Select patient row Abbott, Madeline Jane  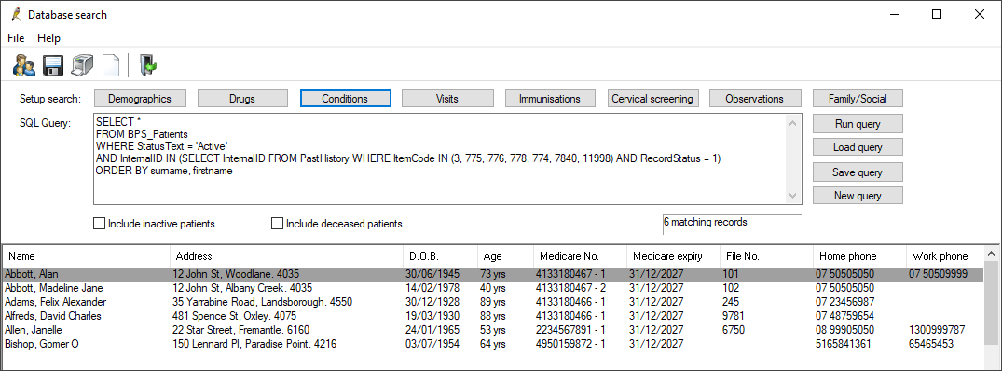[x=493, y=288]
